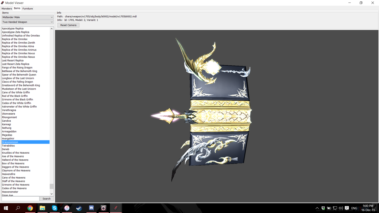Image resolution: width=379 pixels, height=213 pixels.
Task: Click the item list scroll-down arrow
Action: click(52, 194)
